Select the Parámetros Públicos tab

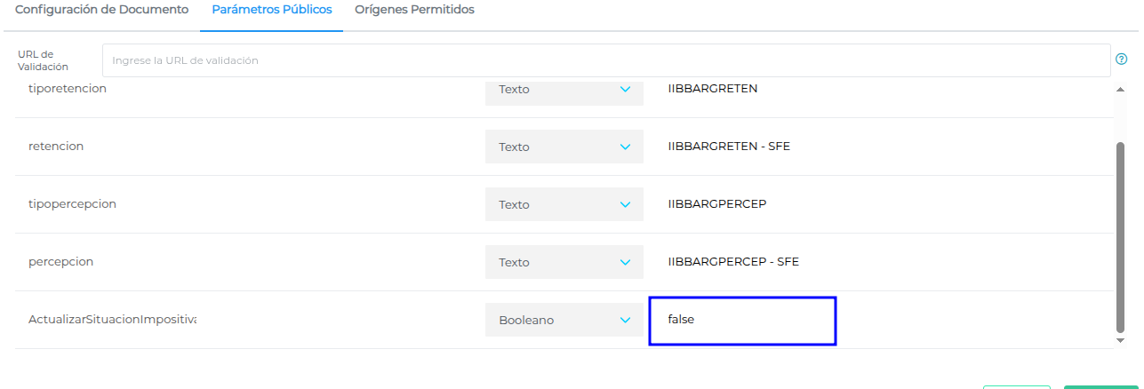click(x=272, y=10)
